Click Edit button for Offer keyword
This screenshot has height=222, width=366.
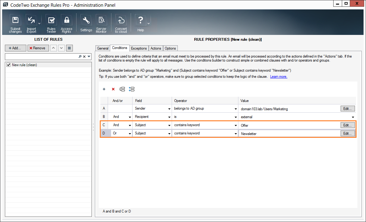[x=348, y=125]
